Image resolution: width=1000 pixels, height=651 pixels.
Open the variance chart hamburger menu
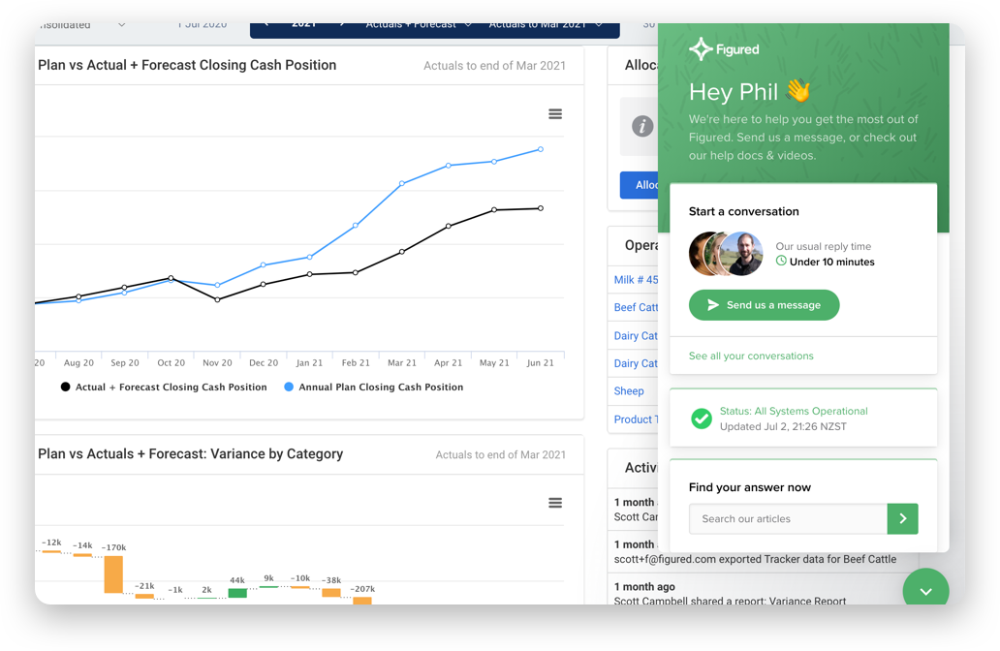[x=555, y=503]
